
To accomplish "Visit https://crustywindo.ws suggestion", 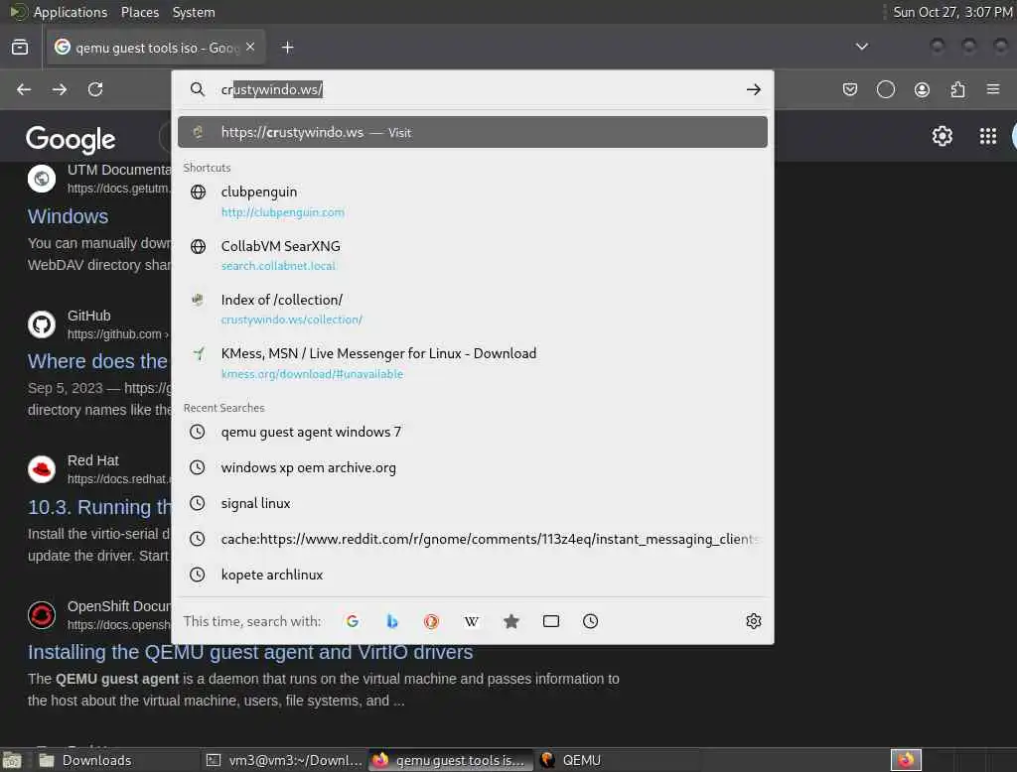I will (472, 132).
